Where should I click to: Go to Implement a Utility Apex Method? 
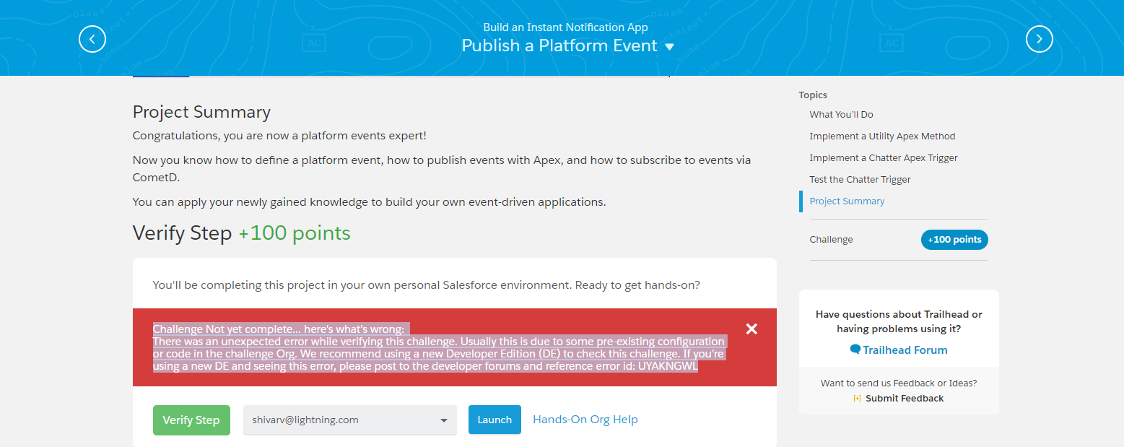[882, 136]
